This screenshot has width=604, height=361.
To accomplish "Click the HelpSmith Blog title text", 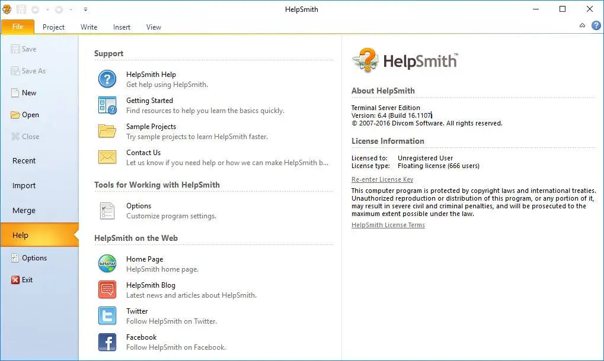I will pos(151,285).
